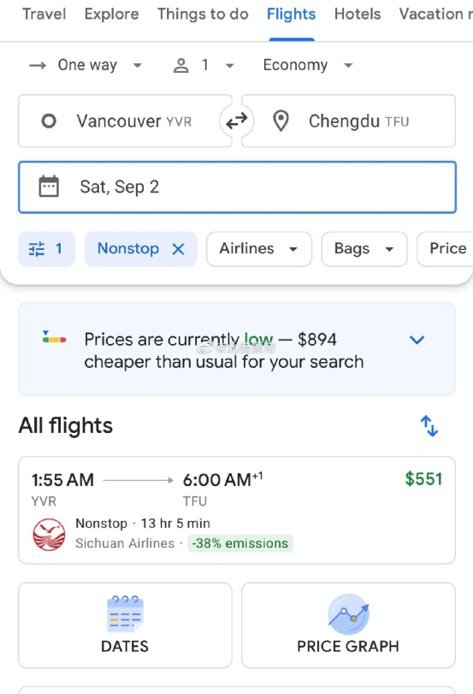
Task: Click the Vancouver YVR origin field
Action: 125,121
